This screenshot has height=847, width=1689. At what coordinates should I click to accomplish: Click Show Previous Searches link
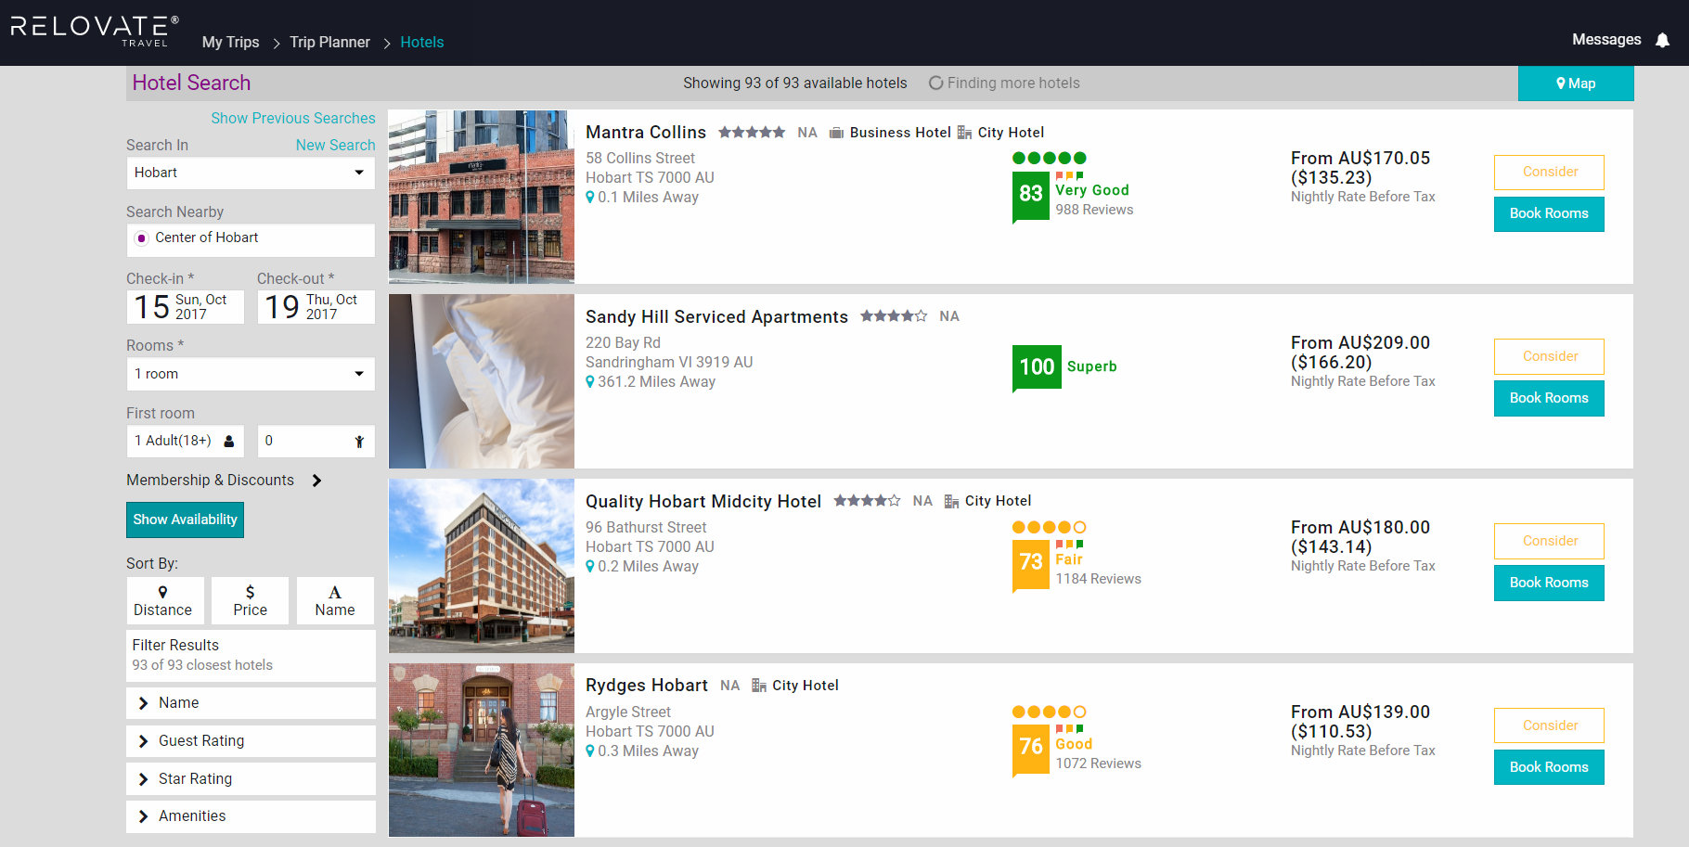293,119
